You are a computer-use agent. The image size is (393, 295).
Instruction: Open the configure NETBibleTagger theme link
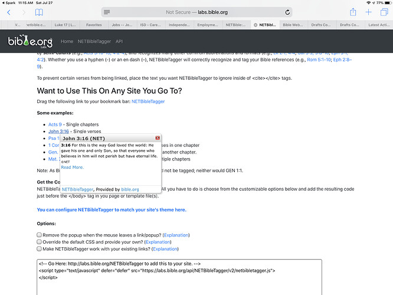[x=112, y=210]
